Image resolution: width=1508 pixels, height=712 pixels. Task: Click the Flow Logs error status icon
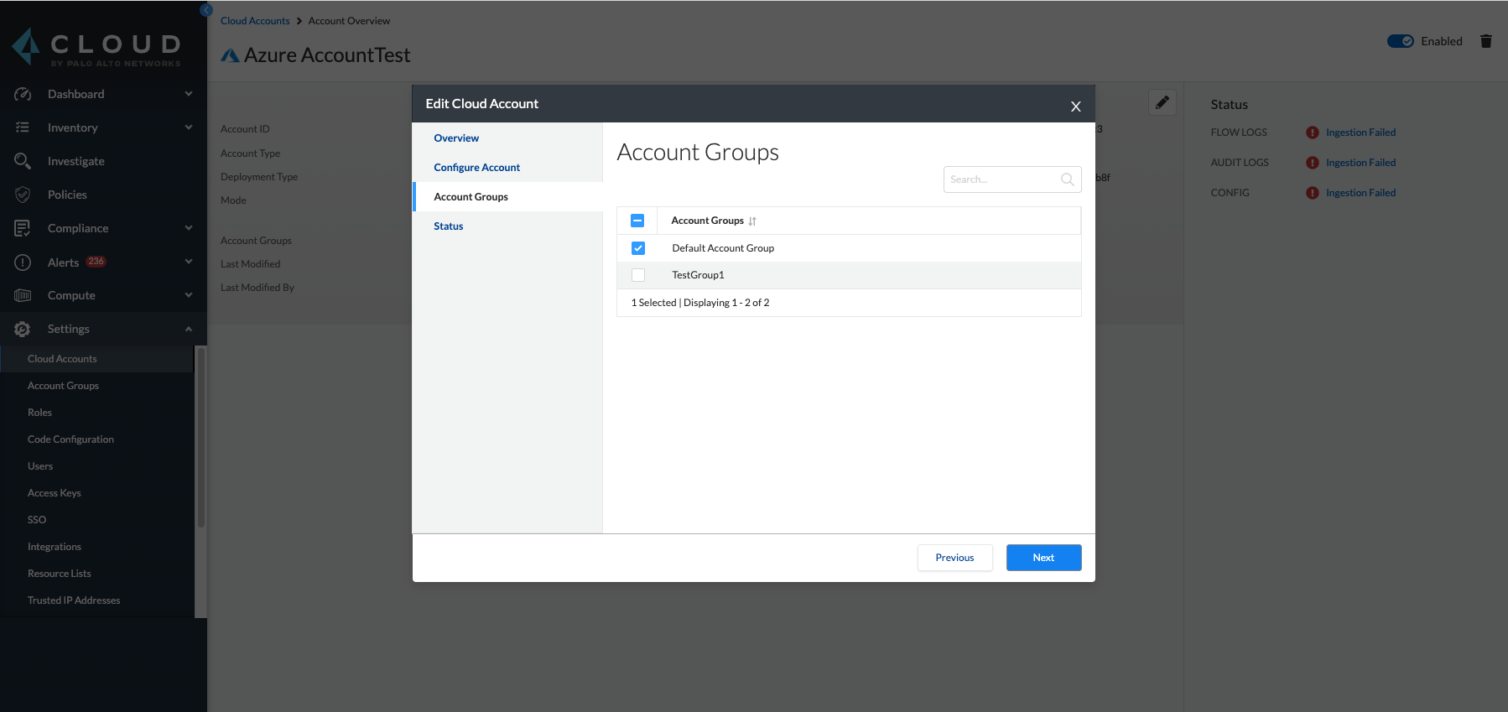pos(1312,133)
